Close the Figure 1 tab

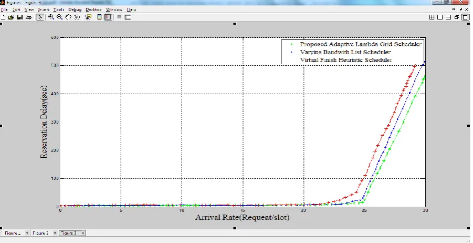click(x=27, y=233)
